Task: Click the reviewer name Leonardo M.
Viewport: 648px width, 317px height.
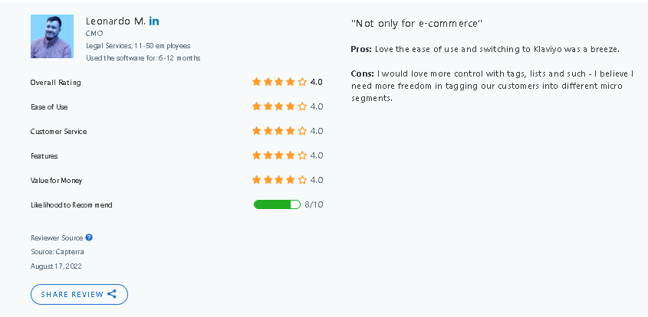Action: pos(115,21)
